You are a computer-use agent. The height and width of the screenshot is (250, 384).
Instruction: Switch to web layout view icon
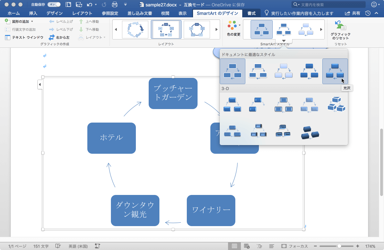(247, 246)
